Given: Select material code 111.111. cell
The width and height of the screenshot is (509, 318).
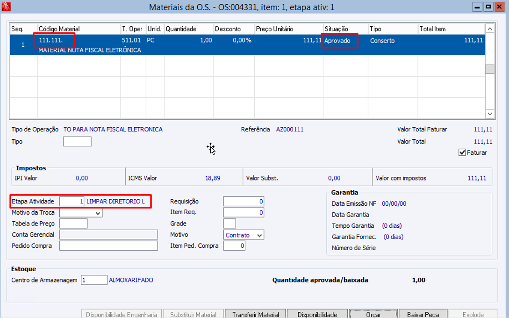Looking at the screenshot, I should point(51,41).
